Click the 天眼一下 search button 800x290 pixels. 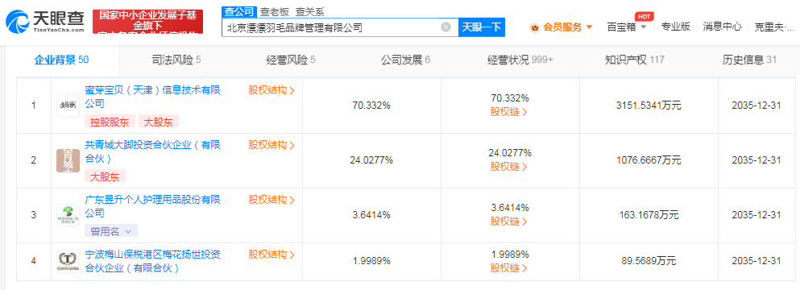click(482, 27)
